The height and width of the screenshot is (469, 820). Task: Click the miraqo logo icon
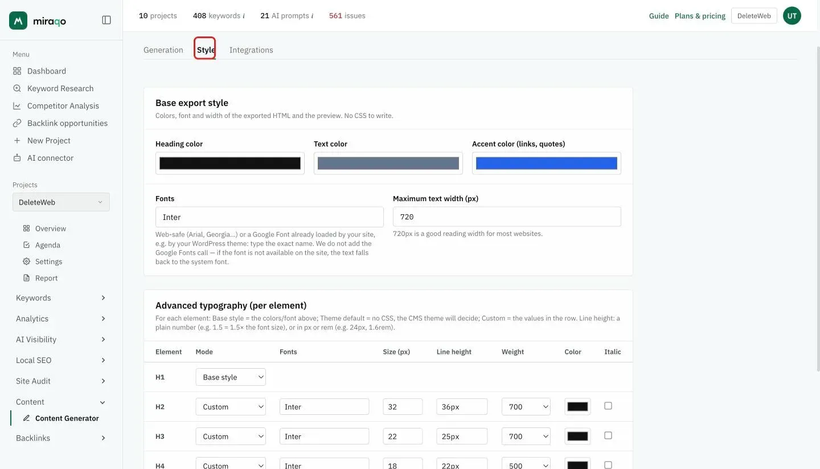18,21
